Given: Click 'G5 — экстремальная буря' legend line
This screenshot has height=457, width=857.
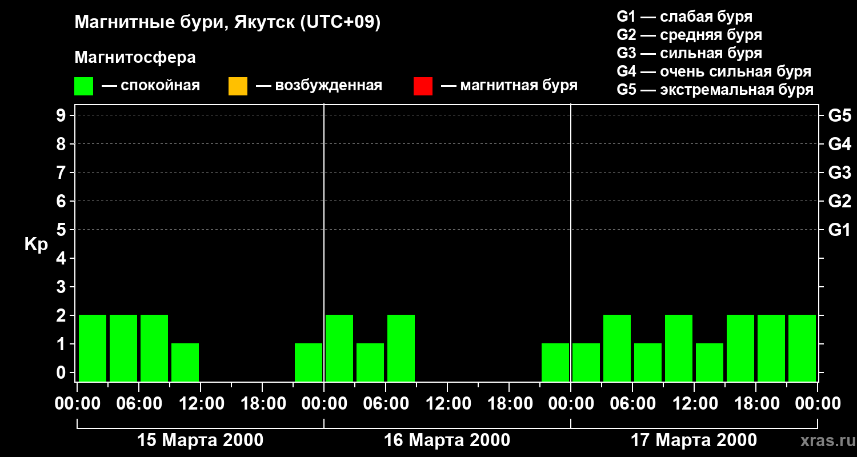Looking at the screenshot, I should (715, 90).
